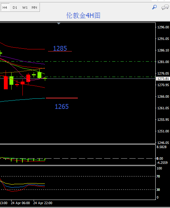Screen dimensions: 170x208
Task: Open the magnifier search icon
Action: 154,7
